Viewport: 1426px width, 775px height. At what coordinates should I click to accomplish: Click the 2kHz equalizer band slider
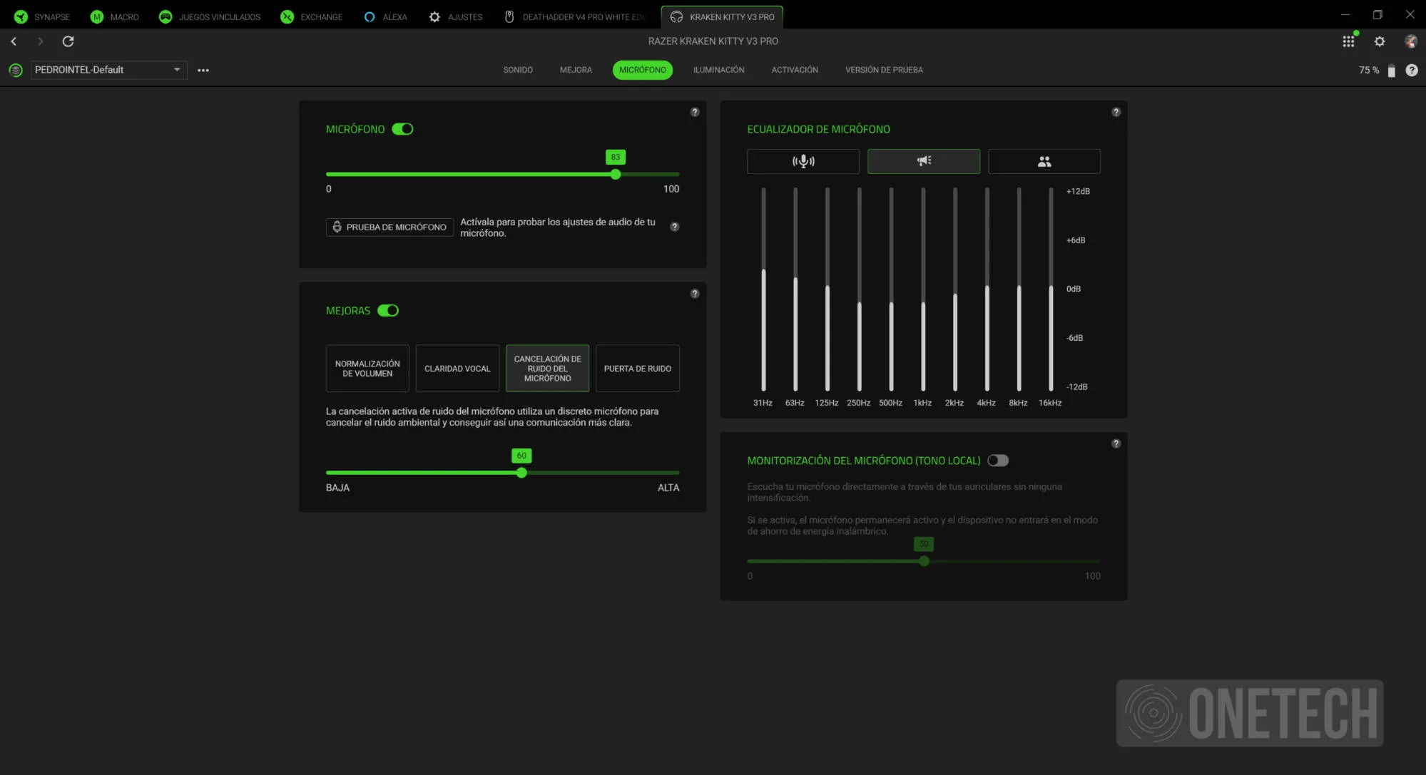pyautogui.click(x=955, y=289)
